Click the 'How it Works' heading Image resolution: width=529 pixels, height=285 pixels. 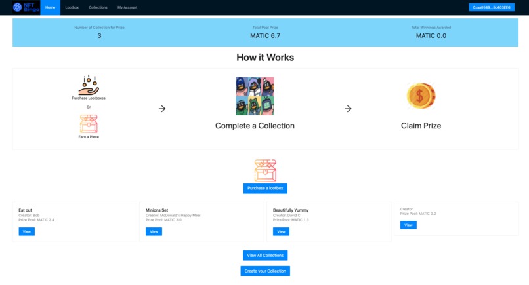[x=265, y=57]
